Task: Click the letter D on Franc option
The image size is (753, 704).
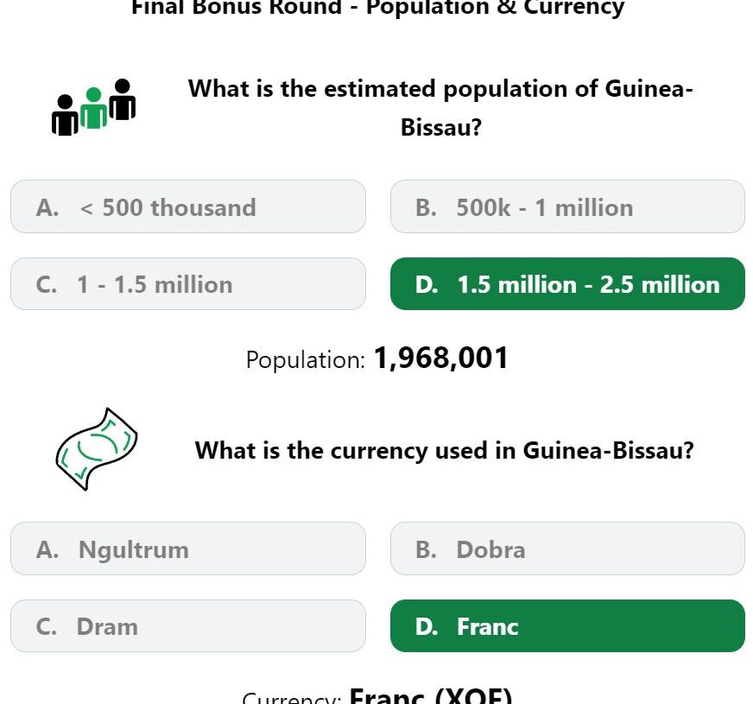Action: (x=427, y=627)
